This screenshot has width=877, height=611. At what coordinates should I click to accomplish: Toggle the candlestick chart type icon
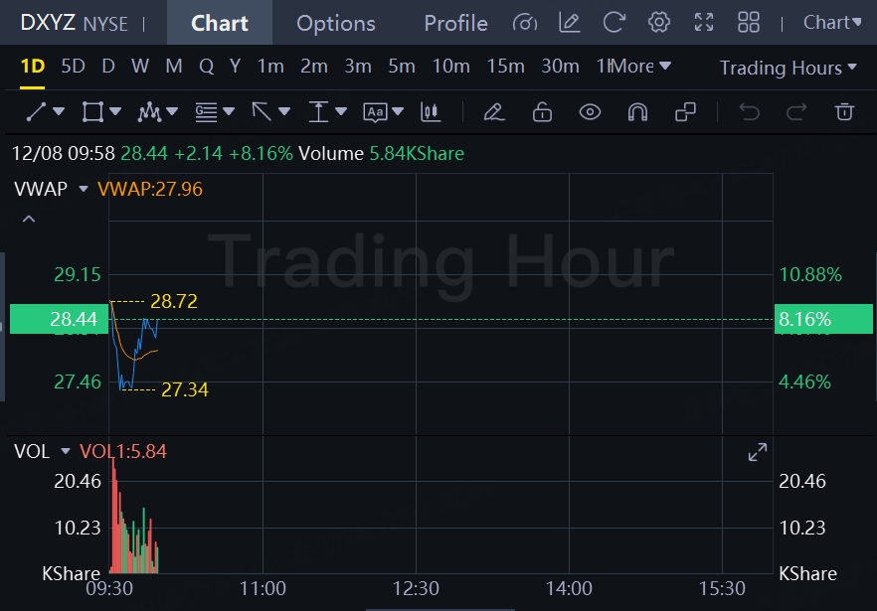tap(431, 112)
